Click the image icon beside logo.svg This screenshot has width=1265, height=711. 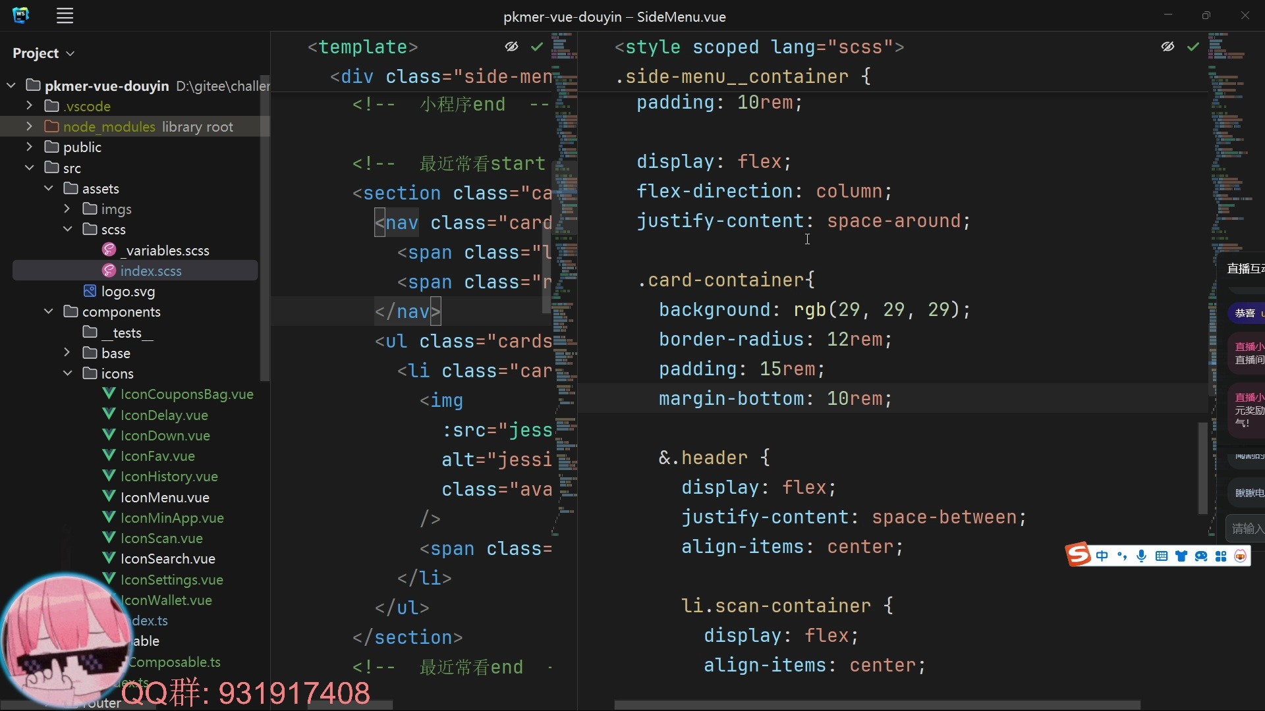click(x=90, y=291)
